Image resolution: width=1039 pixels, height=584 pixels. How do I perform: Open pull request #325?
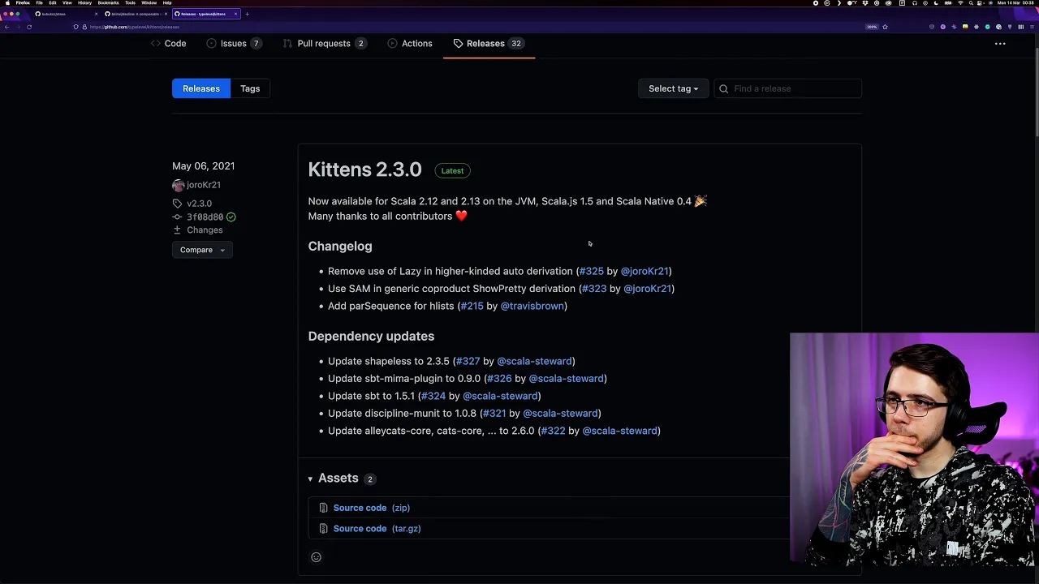click(591, 271)
